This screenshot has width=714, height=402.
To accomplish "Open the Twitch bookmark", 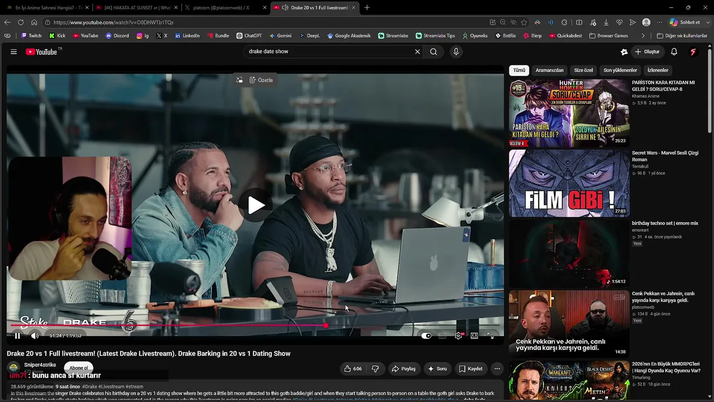I will [31, 36].
